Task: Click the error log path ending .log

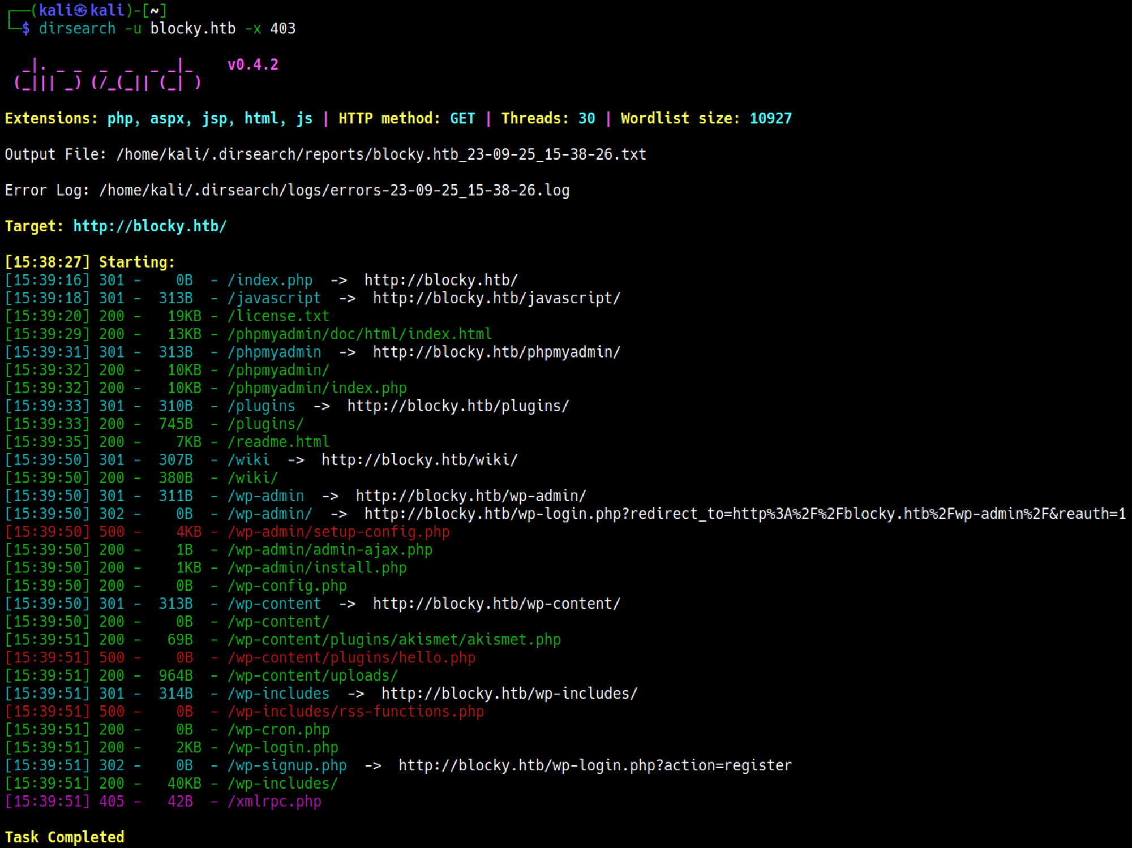Action: (x=334, y=190)
